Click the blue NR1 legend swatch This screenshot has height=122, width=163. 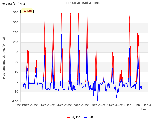tap(86, 117)
